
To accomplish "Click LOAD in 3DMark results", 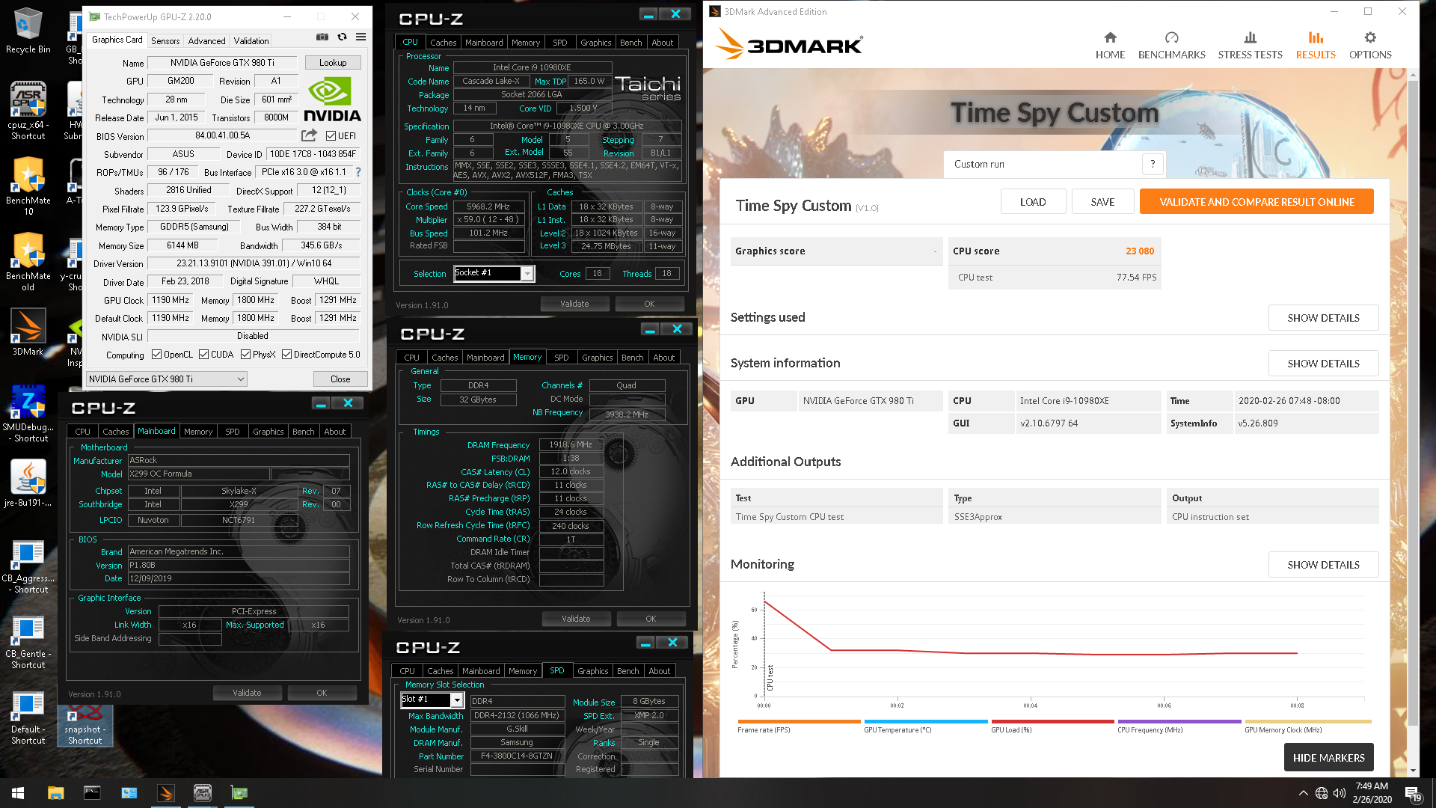I will point(1033,202).
